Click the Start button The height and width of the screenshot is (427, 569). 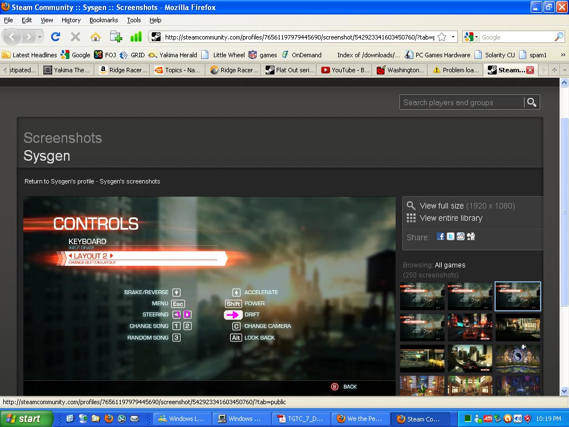tap(26, 419)
